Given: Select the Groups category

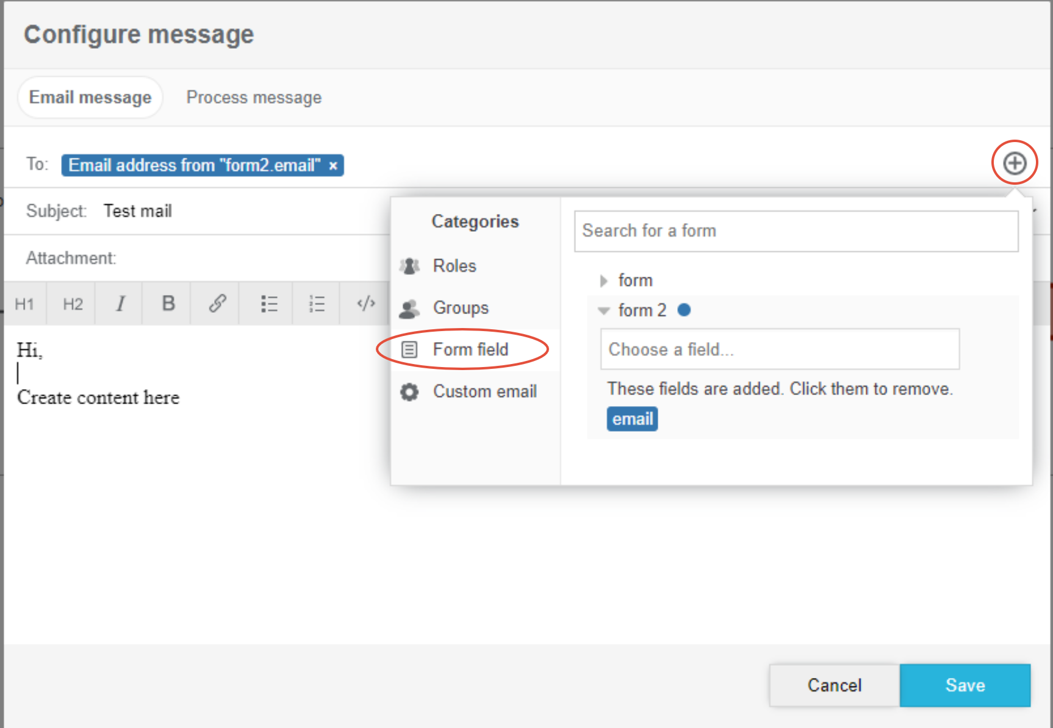Looking at the screenshot, I should tap(460, 308).
